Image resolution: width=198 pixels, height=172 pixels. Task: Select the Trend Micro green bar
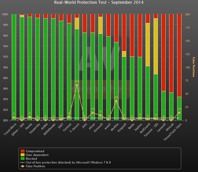(x=14, y=67)
